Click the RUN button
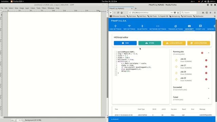The height and width of the screenshot is (122, 217). coord(125,43)
